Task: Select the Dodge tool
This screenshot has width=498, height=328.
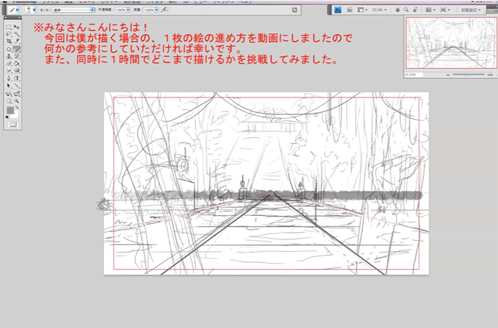Action: click(17, 70)
